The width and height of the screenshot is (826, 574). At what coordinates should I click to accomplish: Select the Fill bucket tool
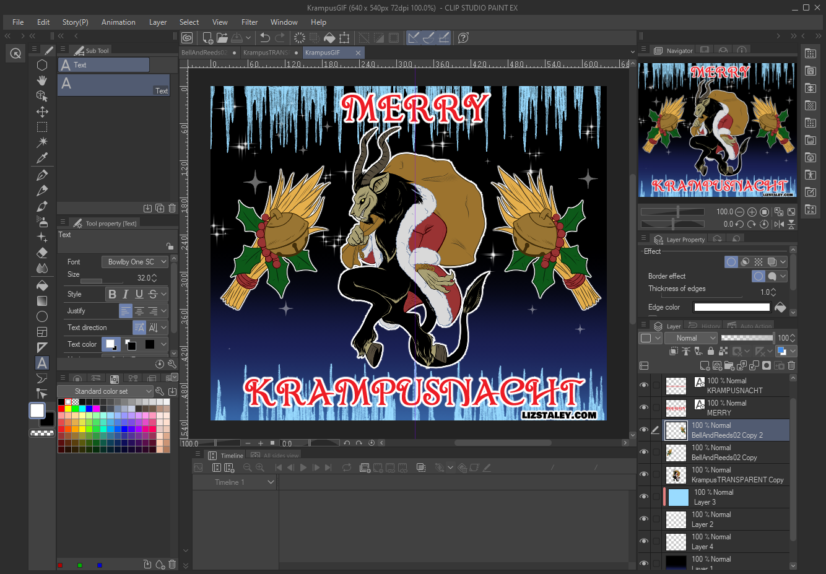[x=42, y=285]
